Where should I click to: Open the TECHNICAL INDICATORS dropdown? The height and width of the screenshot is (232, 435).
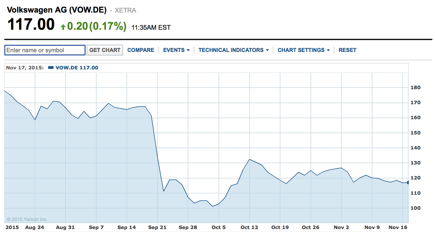(x=234, y=50)
